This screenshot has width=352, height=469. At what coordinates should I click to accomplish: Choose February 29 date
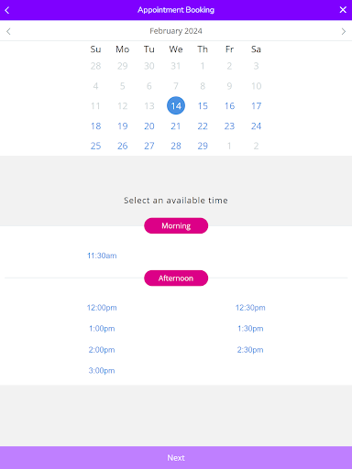click(203, 146)
